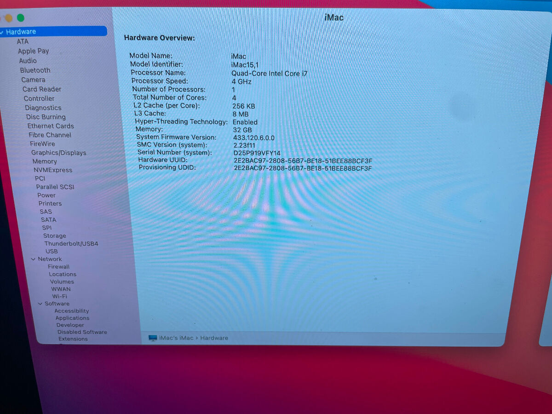
Task: Select Power in the sidebar
Action: (x=46, y=195)
